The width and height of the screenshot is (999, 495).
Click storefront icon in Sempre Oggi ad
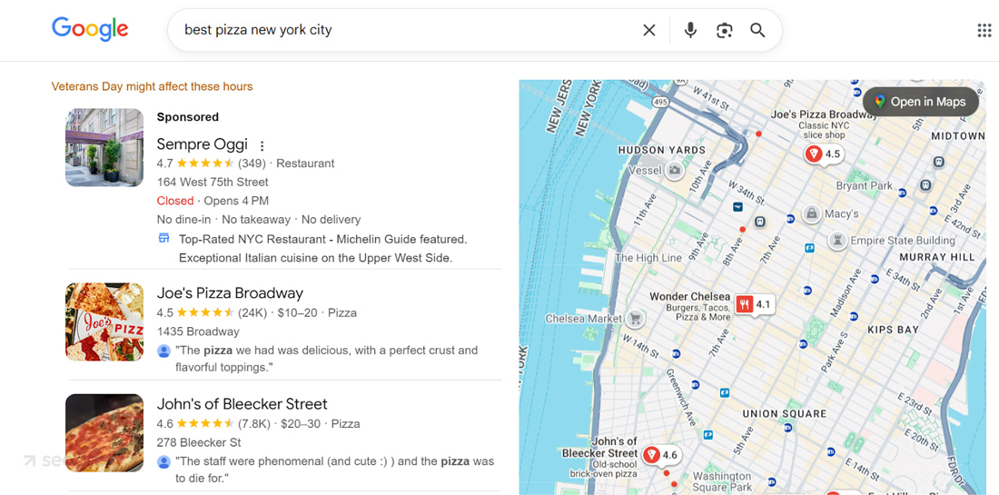pos(163,239)
